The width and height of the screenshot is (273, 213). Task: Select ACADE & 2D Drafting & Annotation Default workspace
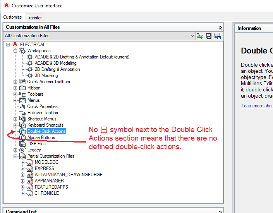[82, 57]
